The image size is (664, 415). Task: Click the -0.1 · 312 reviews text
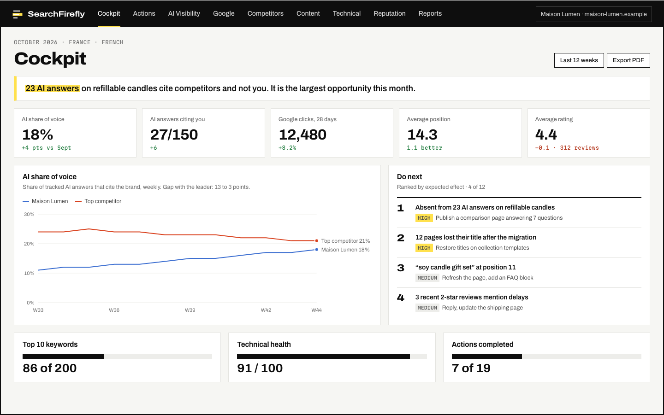pos(567,148)
